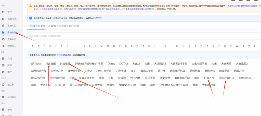Select 弹弹堂手游 entry
This screenshot has width=261, height=116.
click(x=74, y=71)
